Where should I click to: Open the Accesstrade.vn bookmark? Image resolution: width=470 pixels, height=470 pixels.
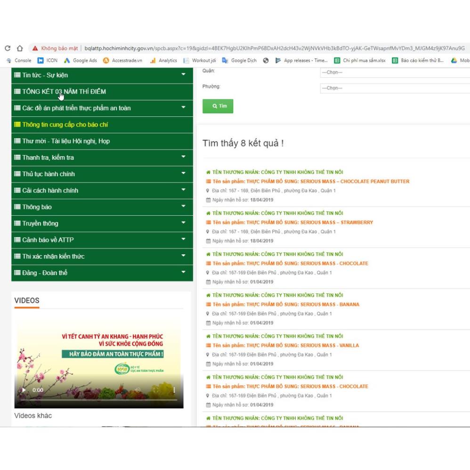(122, 60)
